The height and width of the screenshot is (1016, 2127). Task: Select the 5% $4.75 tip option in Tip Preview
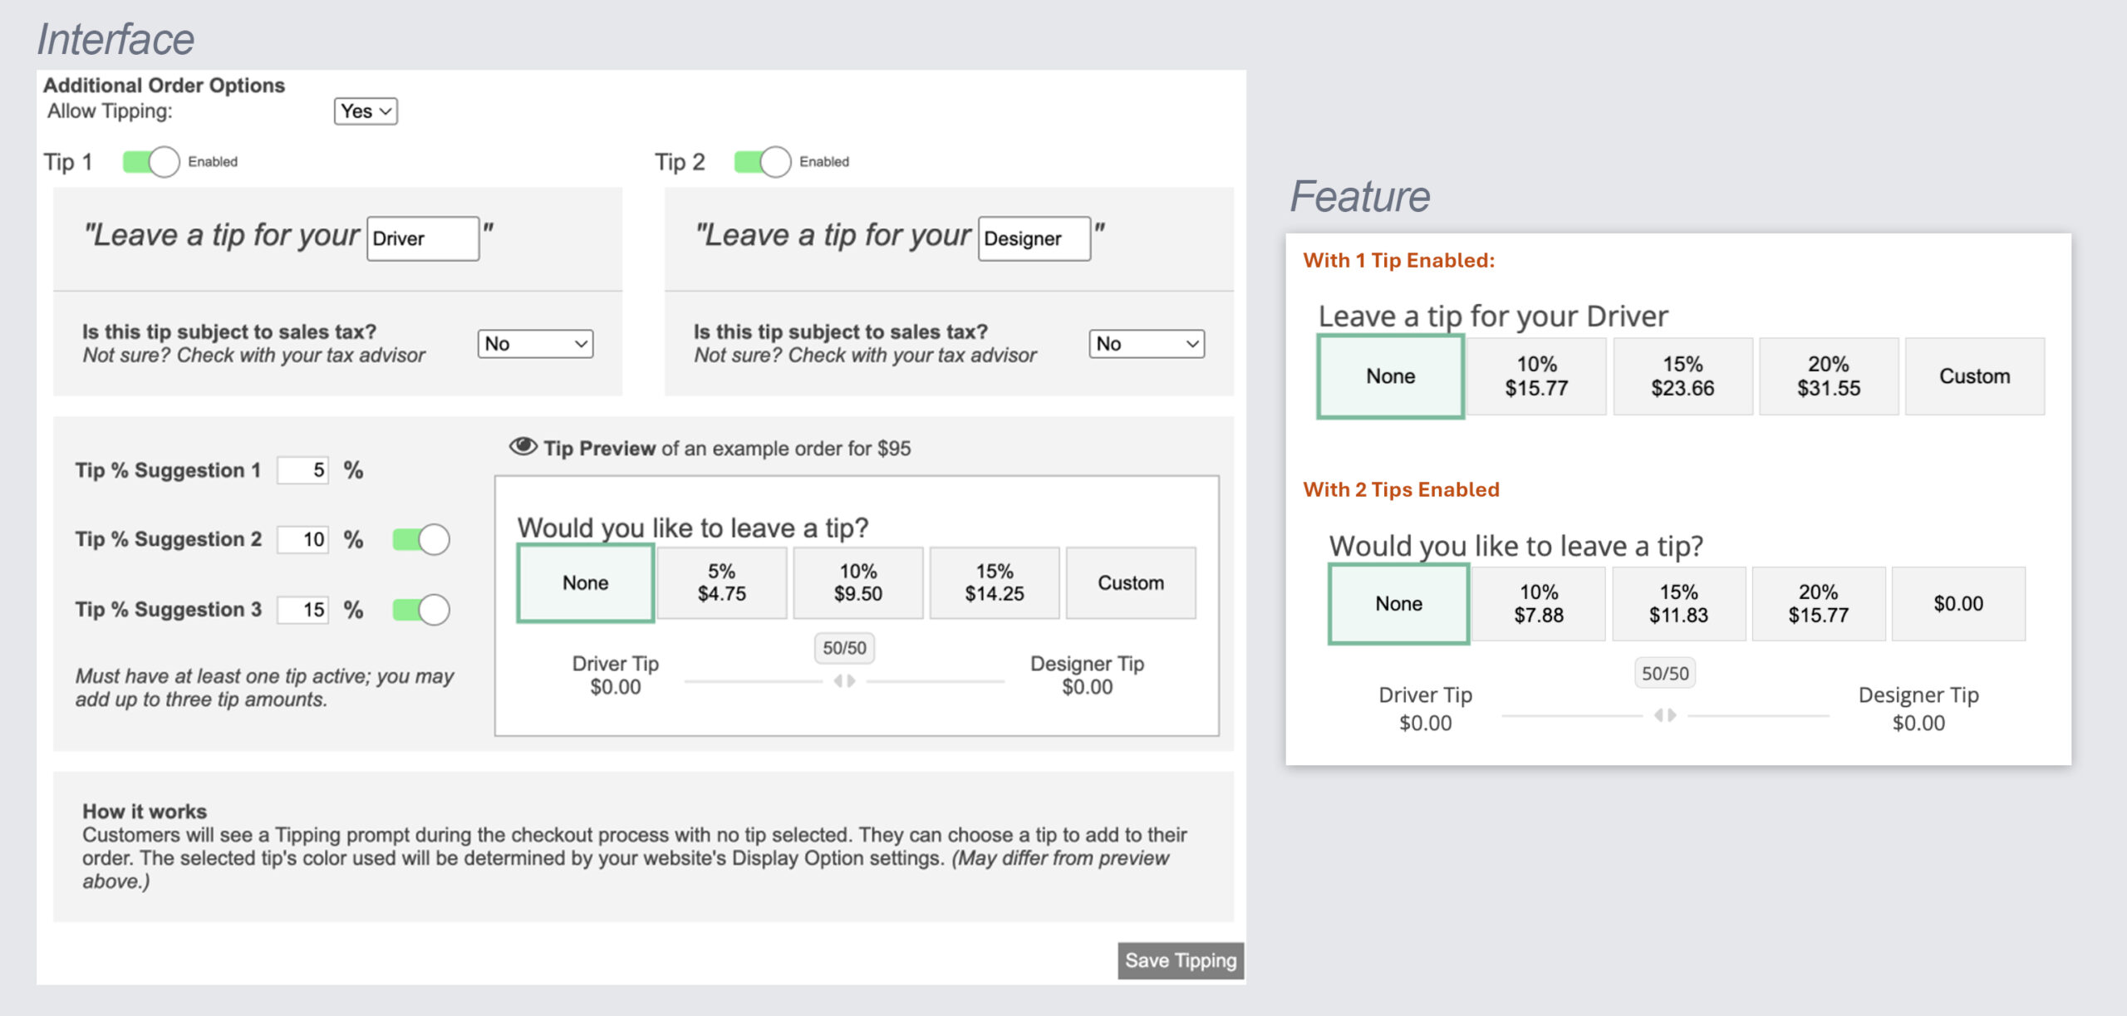(721, 582)
